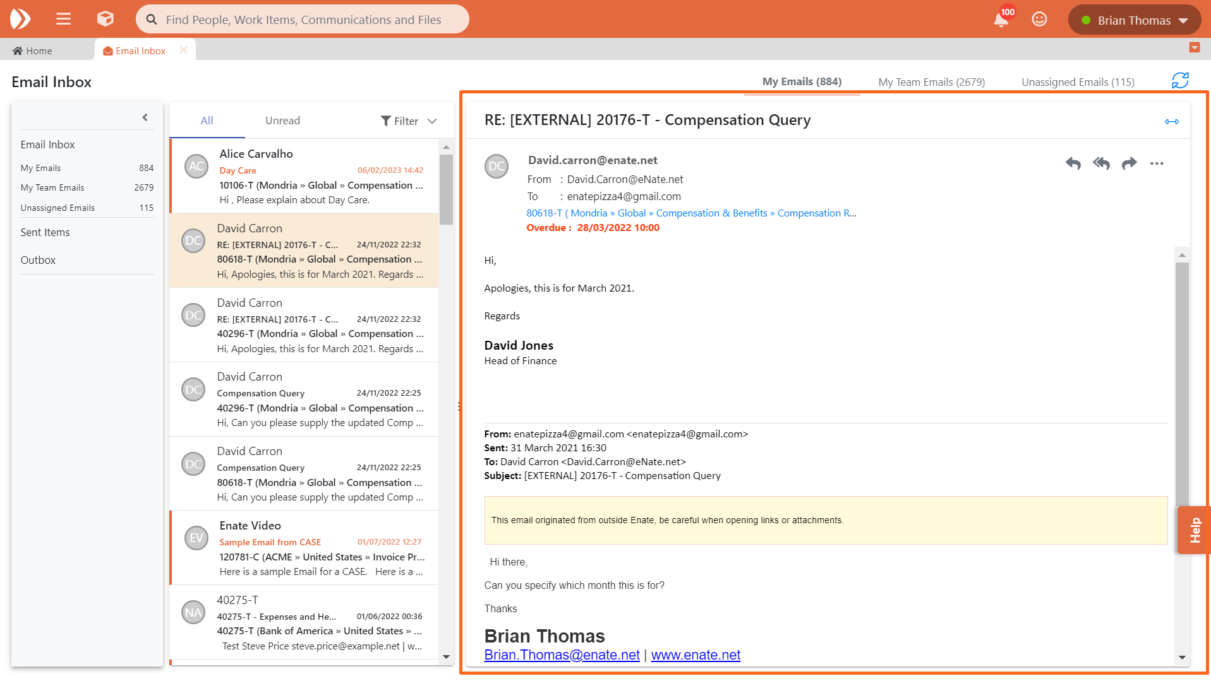Image resolution: width=1211 pixels, height=681 pixels.
Task: Click the smiley feedback icon
Action: point(1039,20)
